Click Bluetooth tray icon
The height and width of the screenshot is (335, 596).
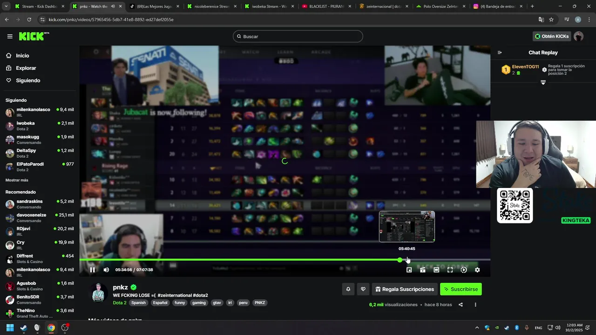coord(517,328)
